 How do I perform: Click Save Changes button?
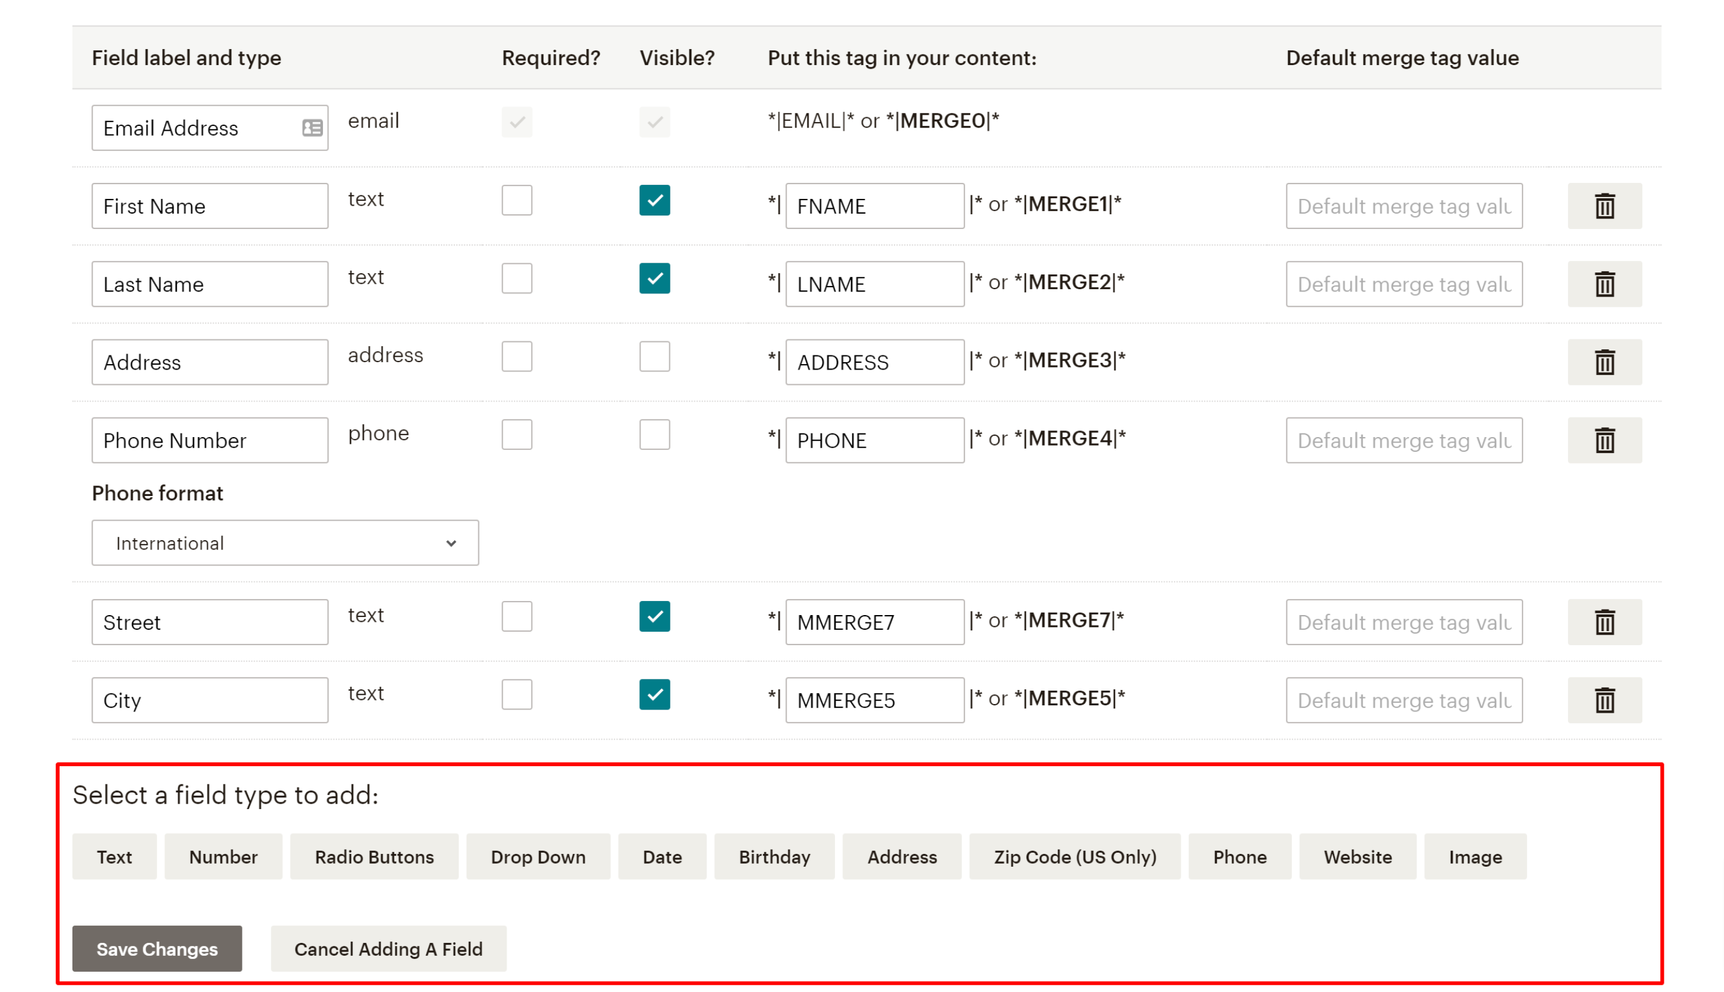tap(157, 948)
